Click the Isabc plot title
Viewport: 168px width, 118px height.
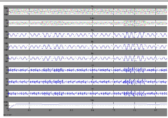92,18
